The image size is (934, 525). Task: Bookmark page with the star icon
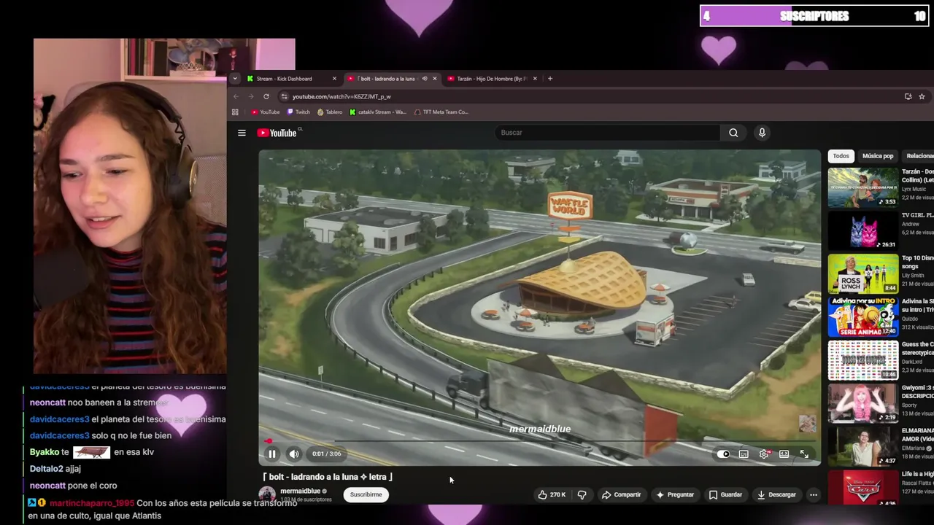[x=922, y=96]
